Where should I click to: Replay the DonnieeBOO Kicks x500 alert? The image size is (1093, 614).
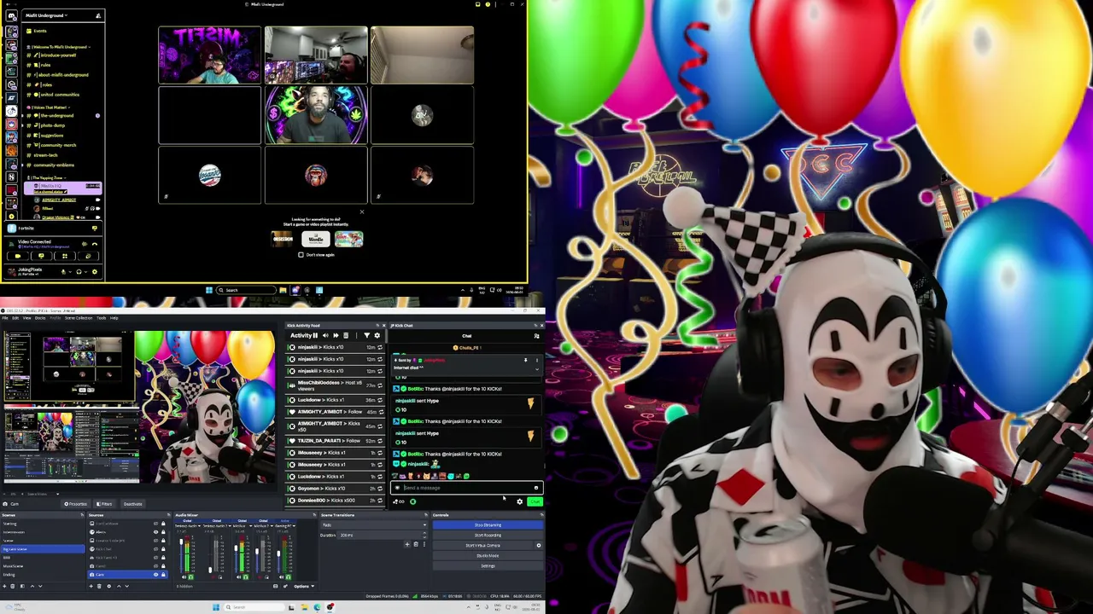coord(380,501)
